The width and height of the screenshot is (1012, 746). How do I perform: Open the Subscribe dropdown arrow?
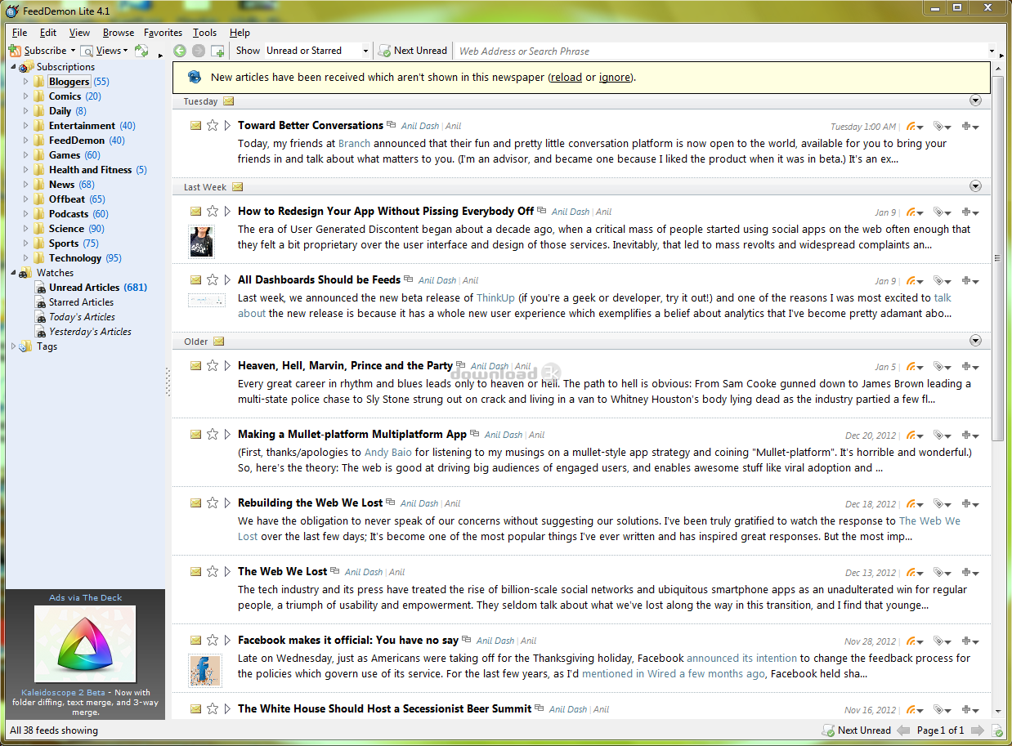[73, 51]
